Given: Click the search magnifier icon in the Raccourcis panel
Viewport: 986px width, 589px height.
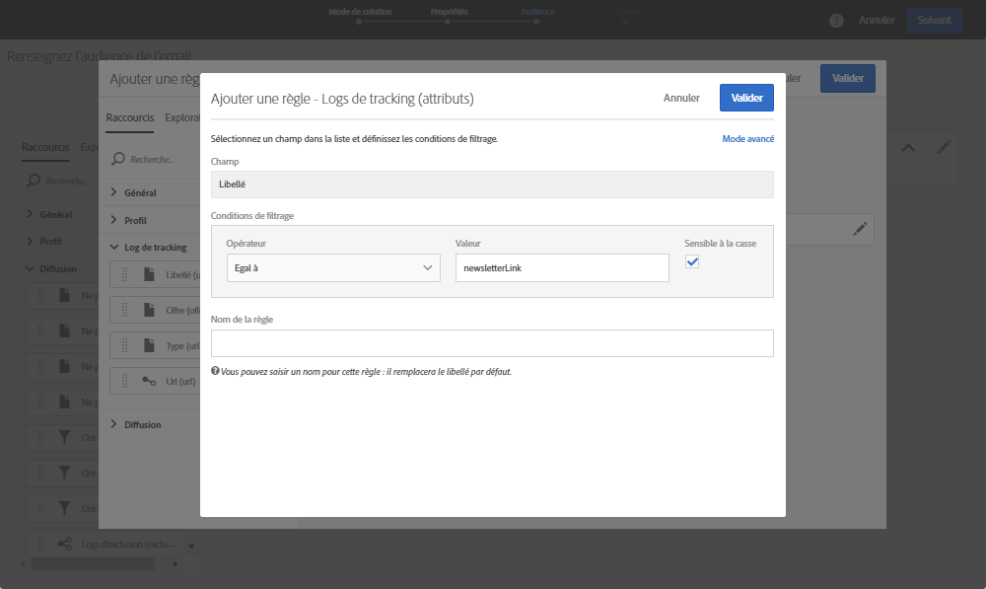Looking at the screenshot, I should coord(117,158).
